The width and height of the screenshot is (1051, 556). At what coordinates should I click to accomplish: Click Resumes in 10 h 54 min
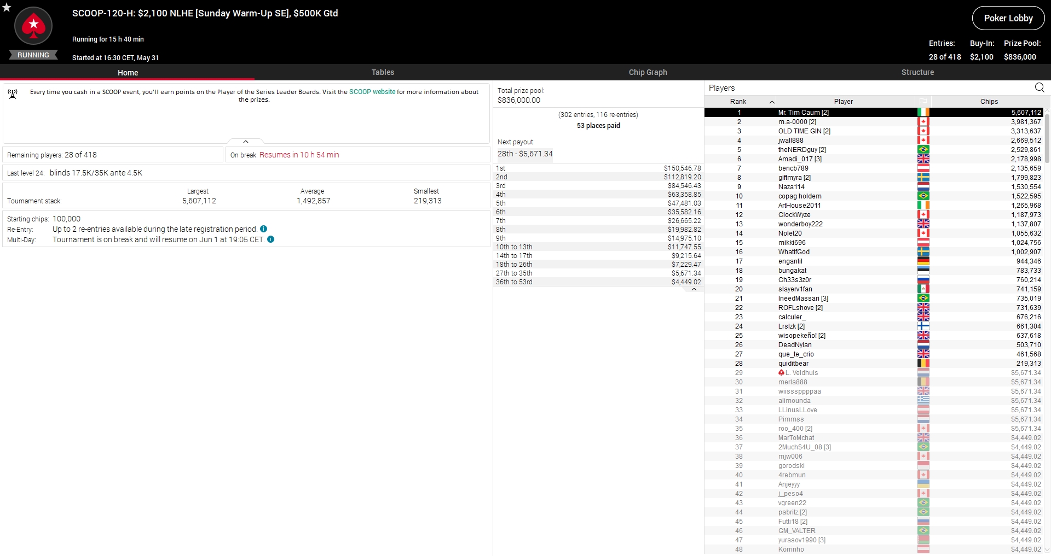pos(299,155)
